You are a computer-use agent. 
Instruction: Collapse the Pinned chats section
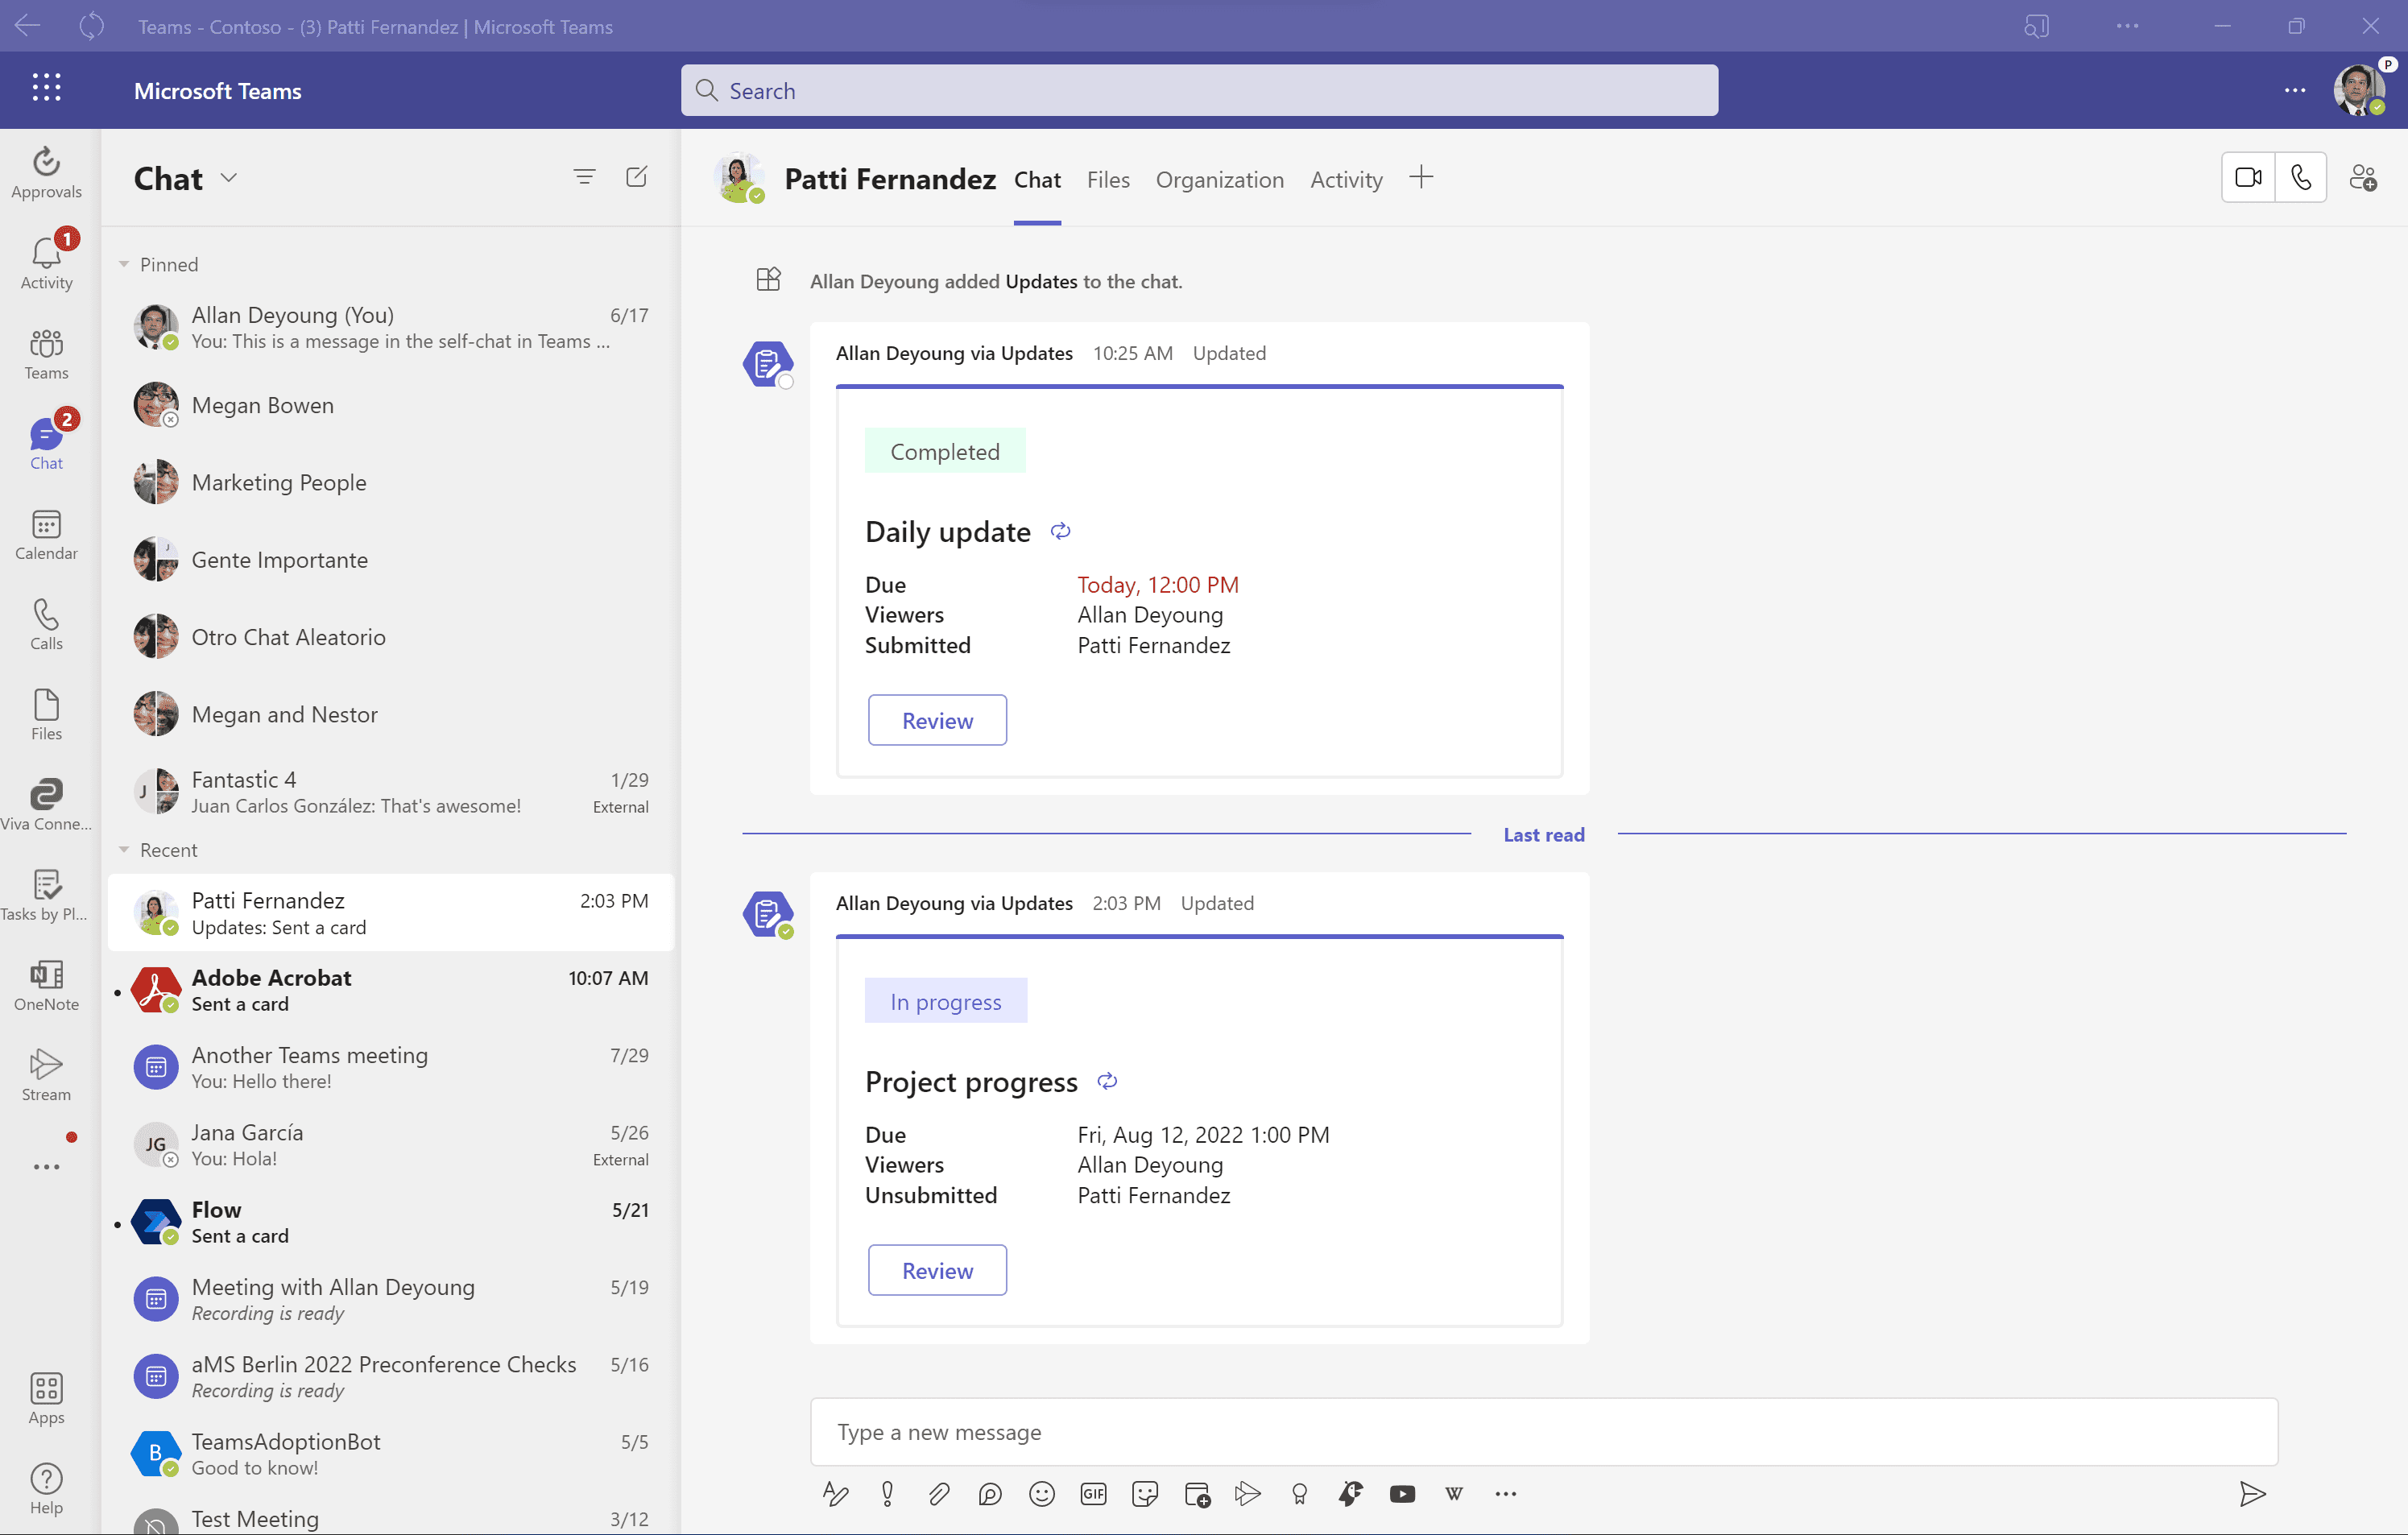(124, 264)
